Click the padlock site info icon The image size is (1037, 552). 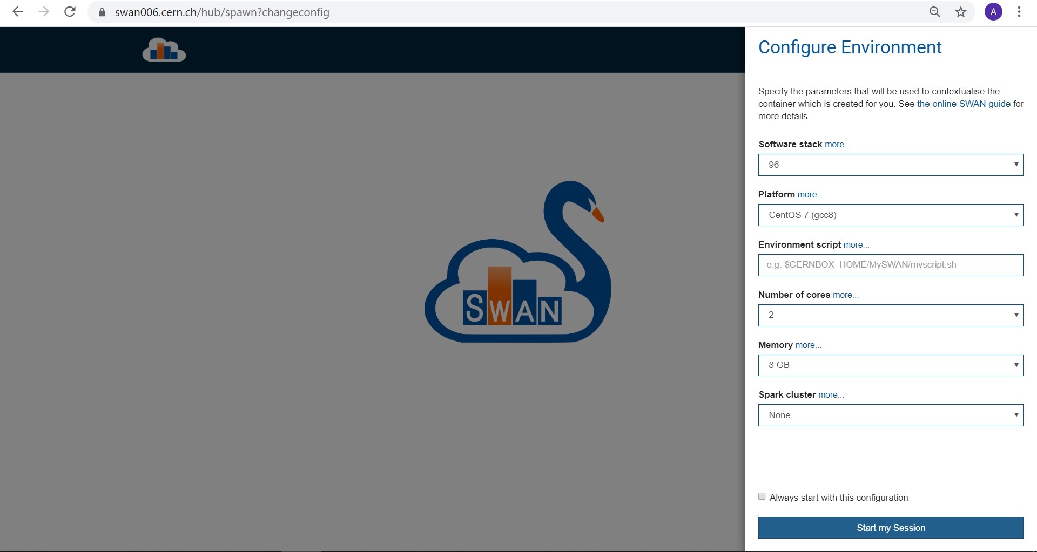pyautogui.click(x=102, y=12)
